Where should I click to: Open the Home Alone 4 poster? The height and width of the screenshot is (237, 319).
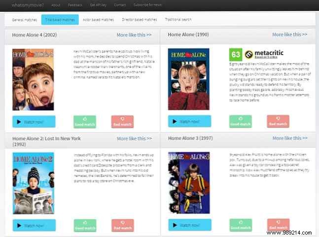33,79
